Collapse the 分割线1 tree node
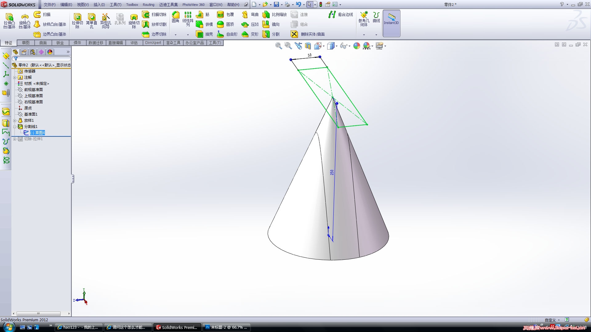Image resolution: width=591 pixels, height=332 pixels. [x=14, y=127]
